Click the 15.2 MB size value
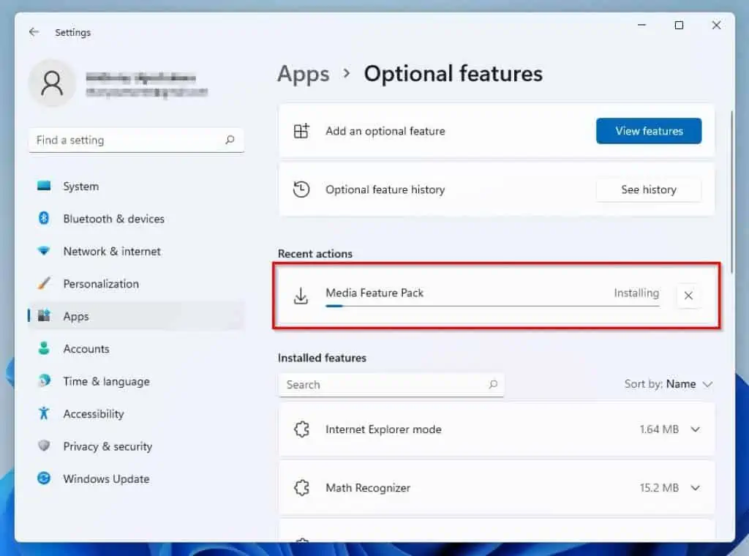The height and width of the screenshot is (556, 749). click(x=659, y=488)
